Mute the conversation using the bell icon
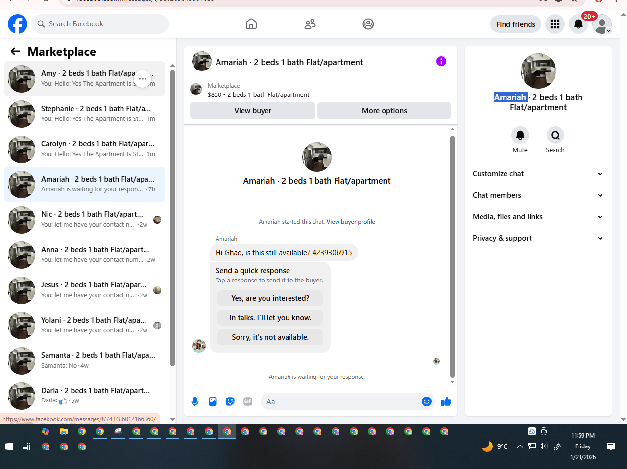This screenshot has height=469, width=627. coord(520,135)
